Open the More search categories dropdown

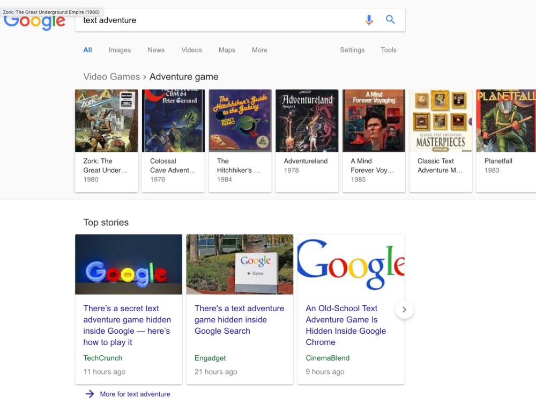click(x=259, y=50)
